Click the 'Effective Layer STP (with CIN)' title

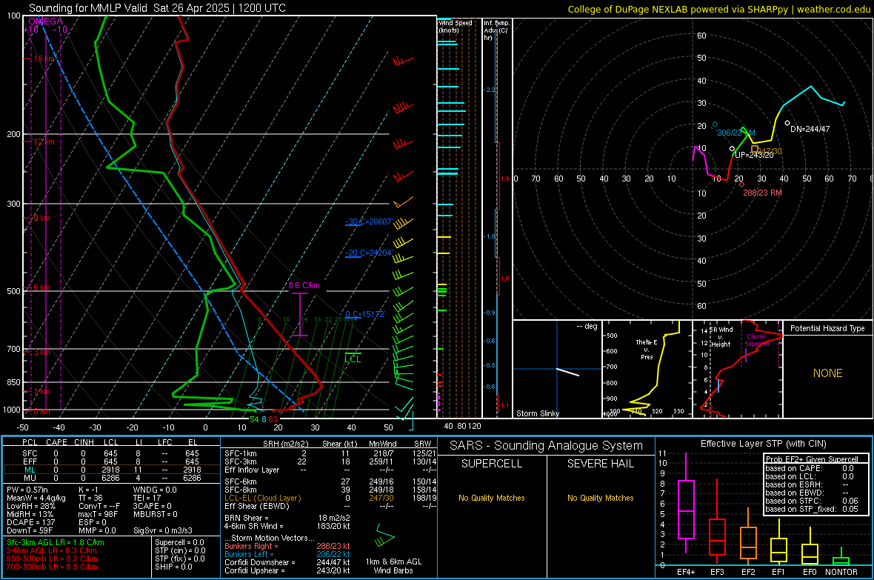coord(763,444)
